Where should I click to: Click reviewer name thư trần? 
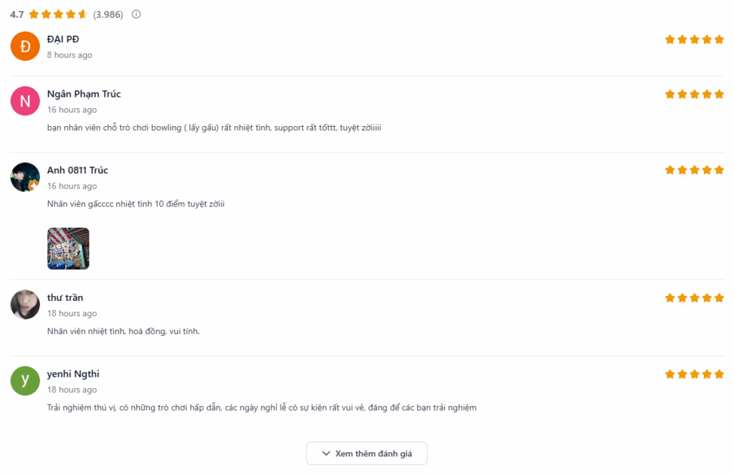[65, 297]
